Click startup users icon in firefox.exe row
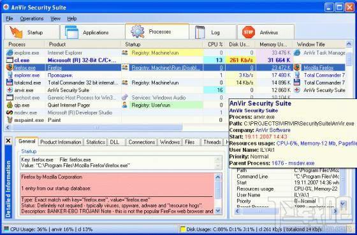Screen dimensions: 357x235 tap(125, 67)
